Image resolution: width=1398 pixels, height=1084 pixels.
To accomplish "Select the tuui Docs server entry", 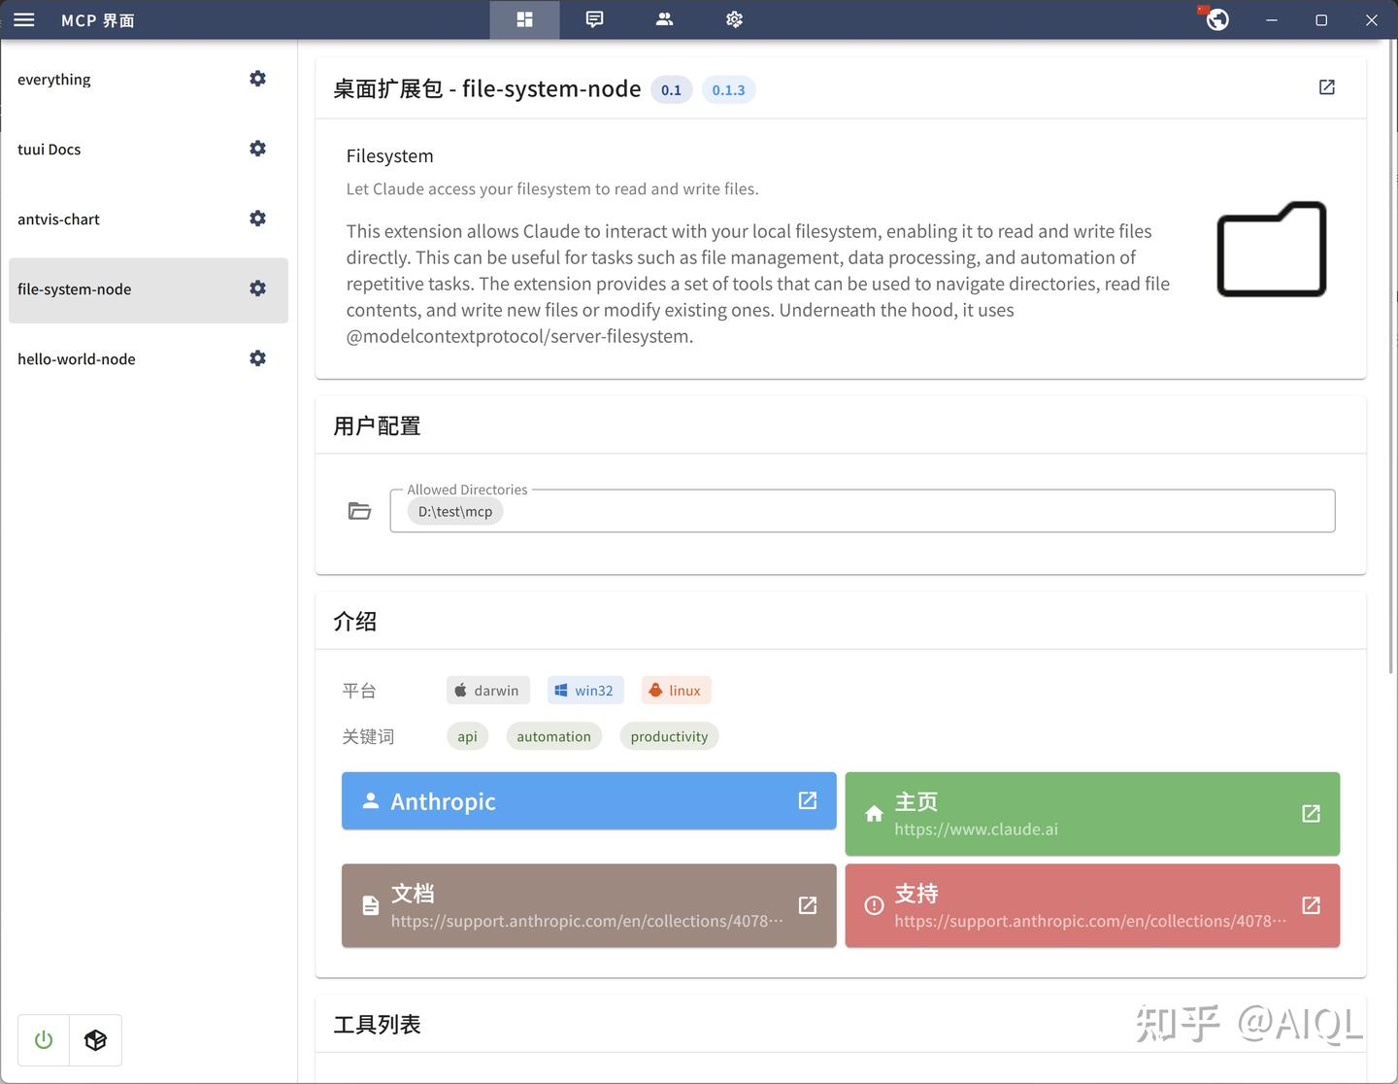I will point(149,150).
